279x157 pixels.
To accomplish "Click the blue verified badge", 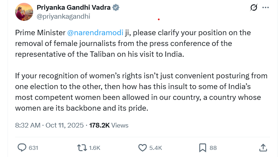I will click(116, 8).
